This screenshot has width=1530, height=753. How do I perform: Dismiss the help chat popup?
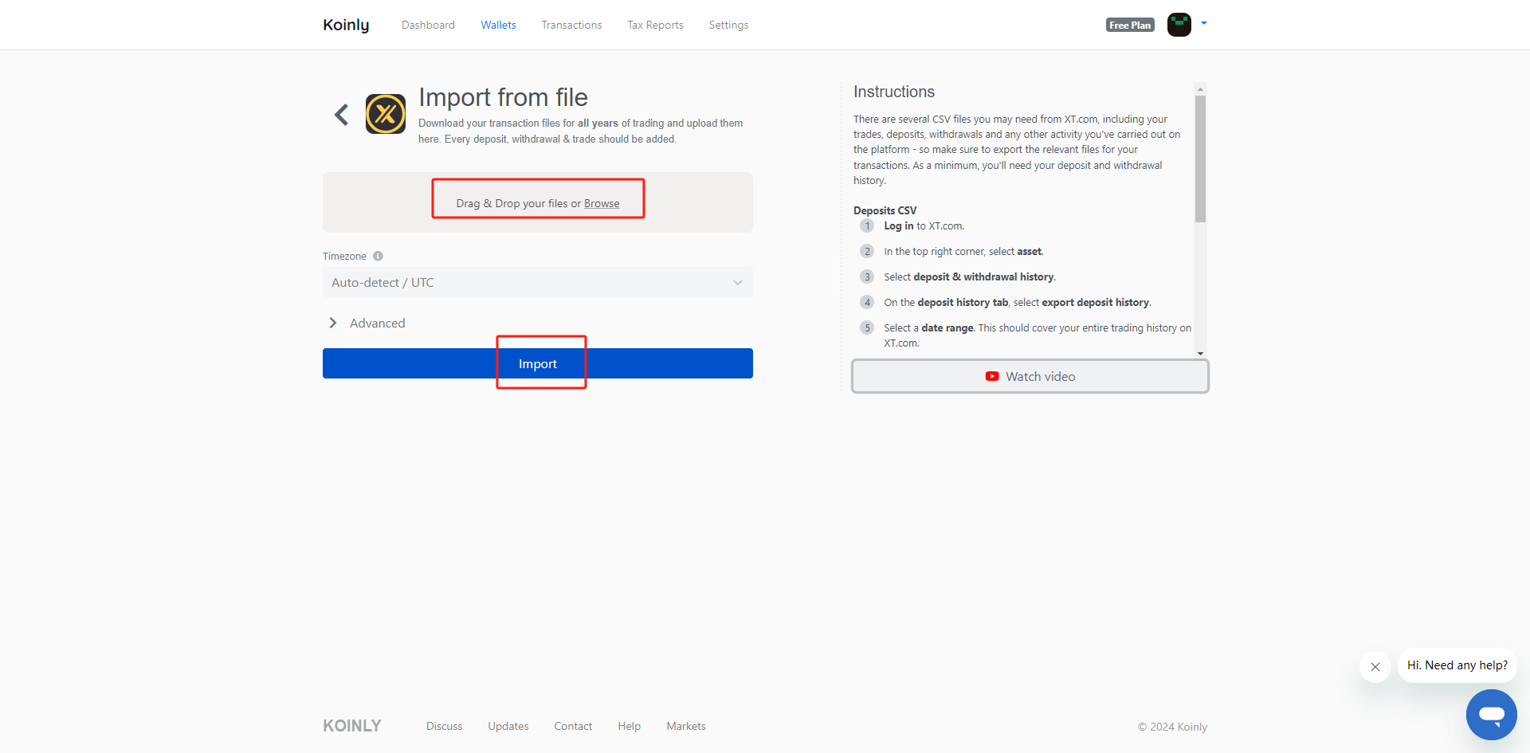click(1375, 667)
